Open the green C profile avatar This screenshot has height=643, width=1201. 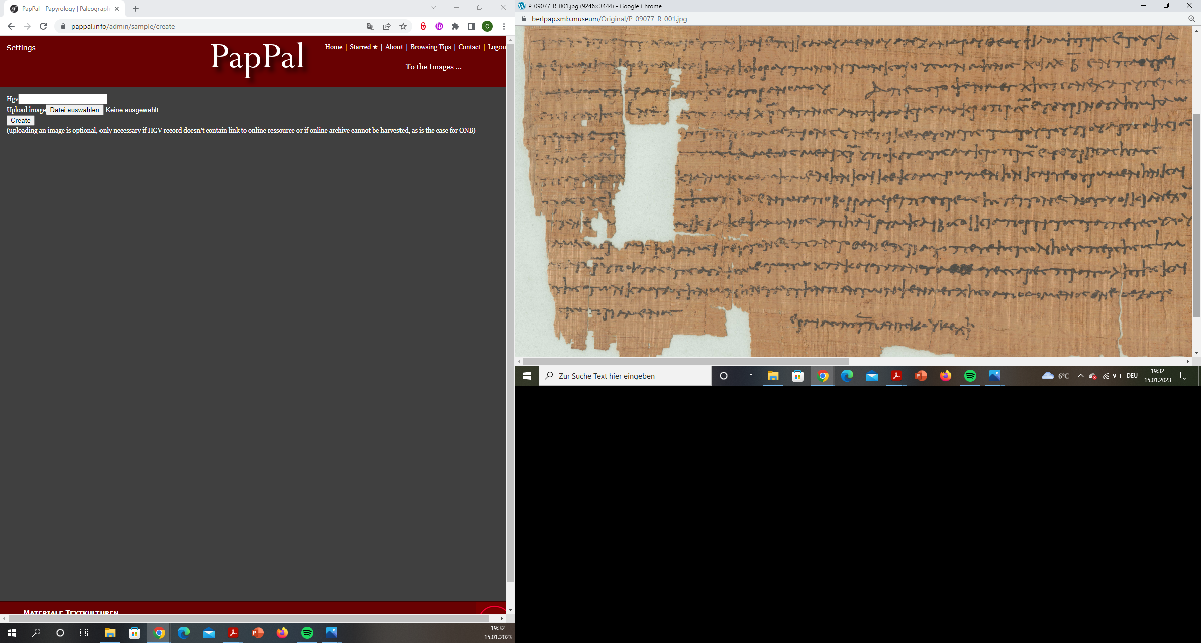(x=487, y=26)
